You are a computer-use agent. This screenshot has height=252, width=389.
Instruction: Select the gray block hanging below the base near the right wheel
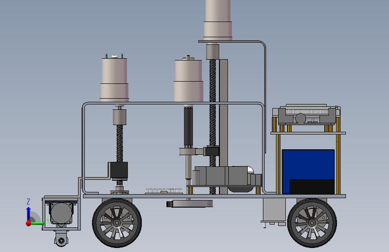274,209
